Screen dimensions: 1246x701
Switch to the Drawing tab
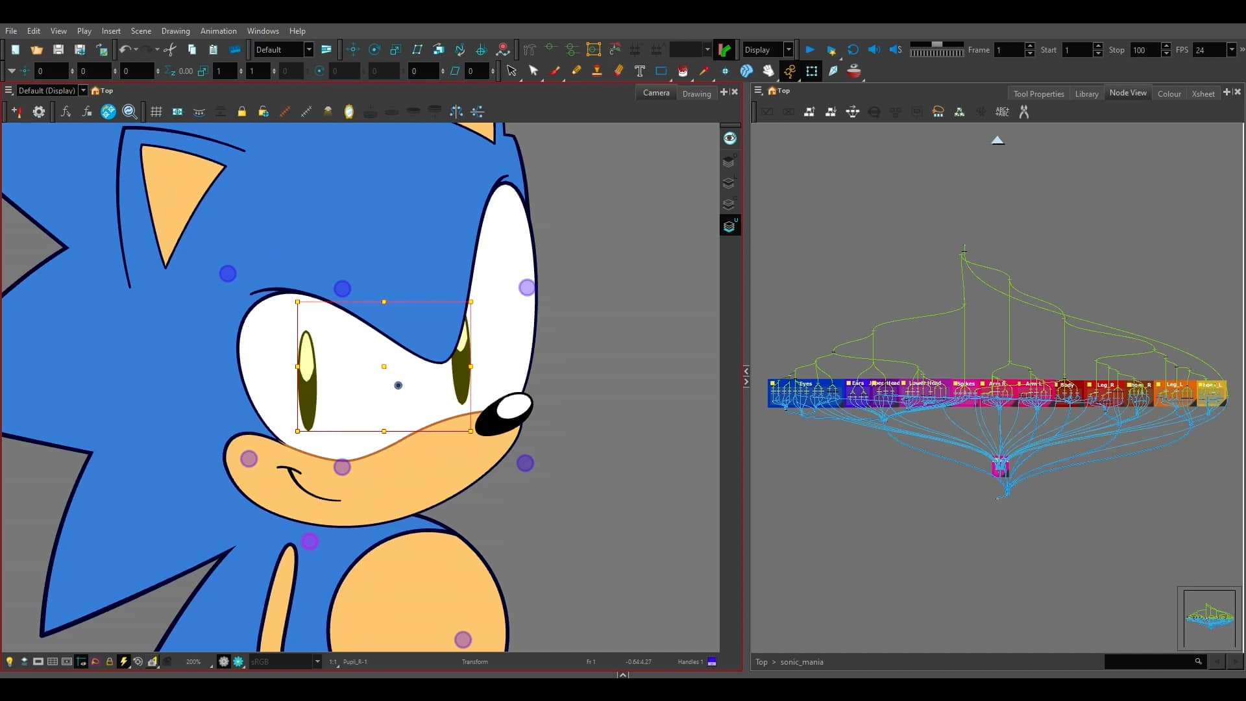[x=696, y=93]
